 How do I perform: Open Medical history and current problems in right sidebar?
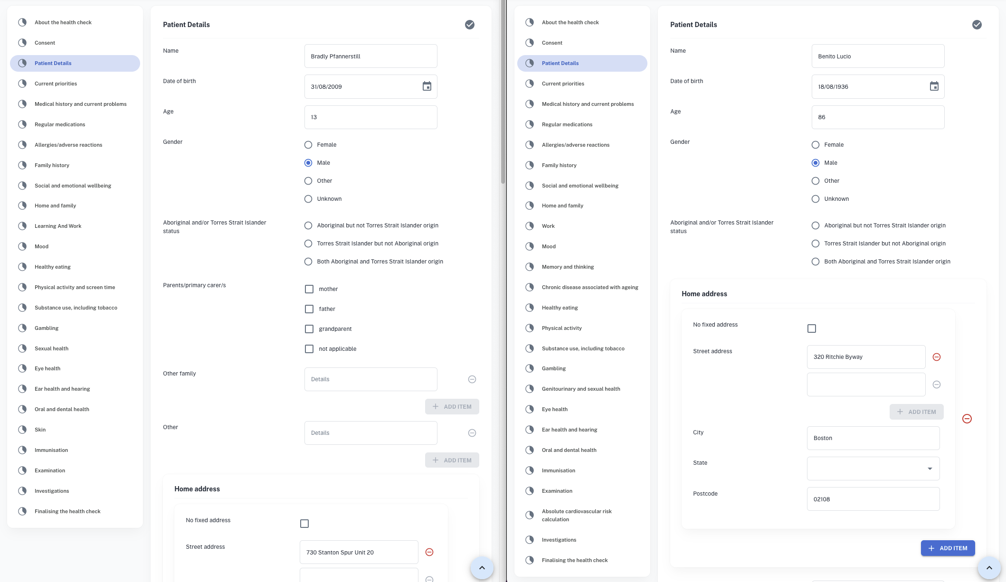pos(582,104)
